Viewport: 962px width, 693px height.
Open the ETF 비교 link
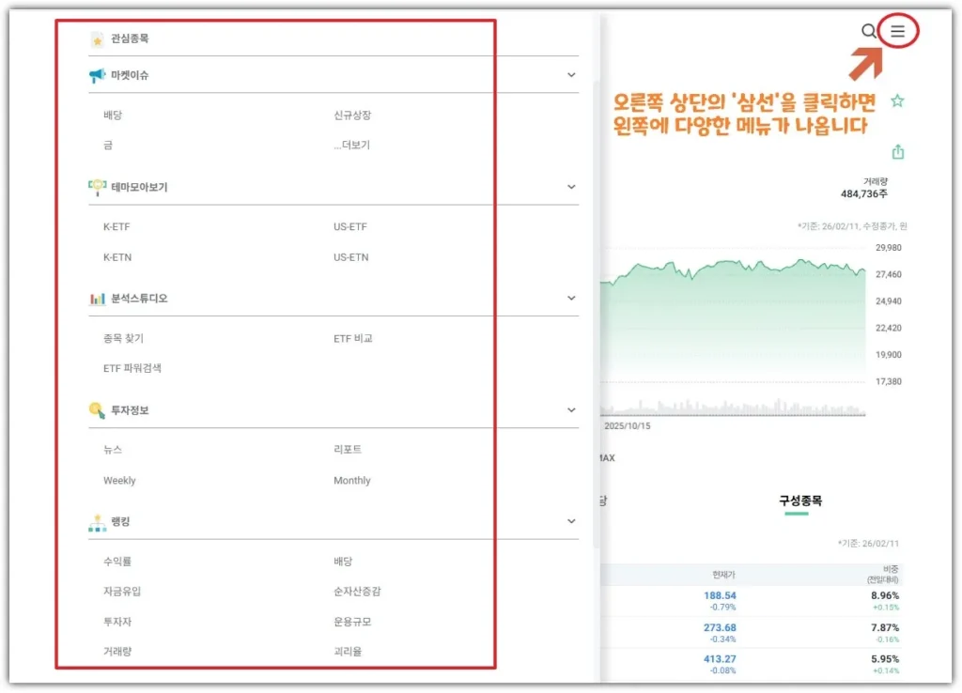click(352, 338)
